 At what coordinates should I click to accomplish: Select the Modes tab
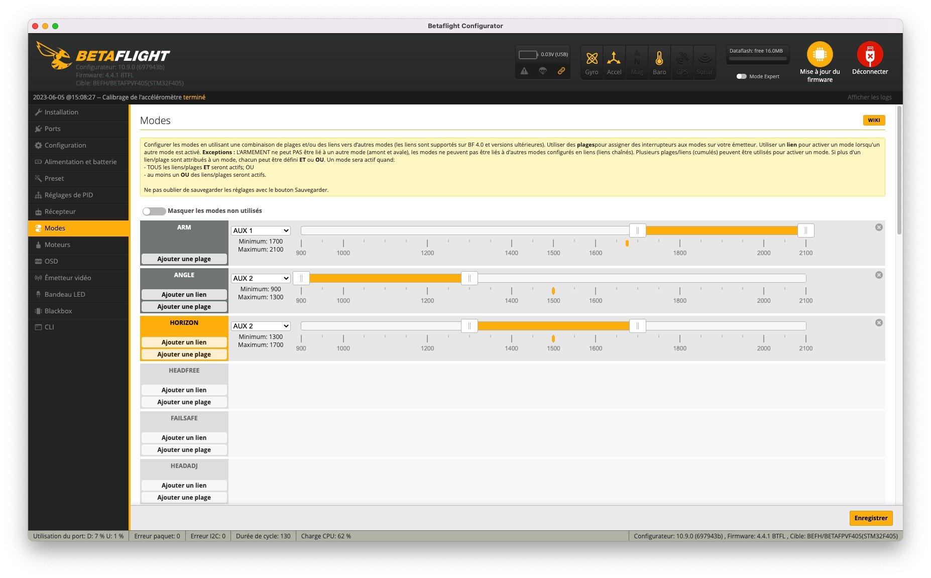(x=79, y=228)
